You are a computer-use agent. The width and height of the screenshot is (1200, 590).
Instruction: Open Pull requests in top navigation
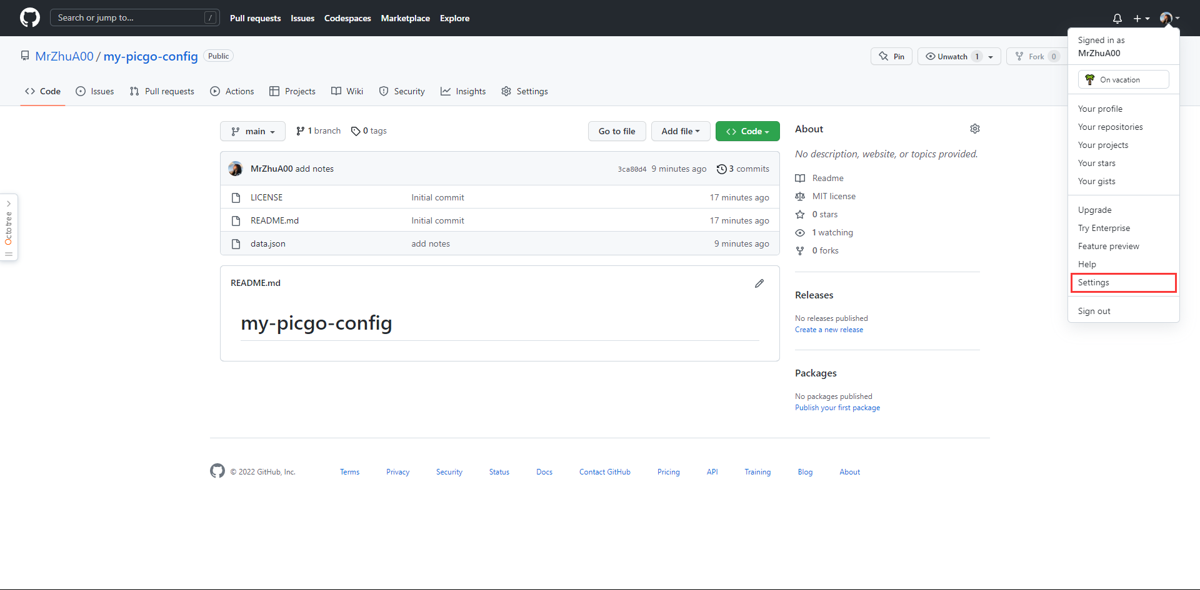[x=255, y=18]
